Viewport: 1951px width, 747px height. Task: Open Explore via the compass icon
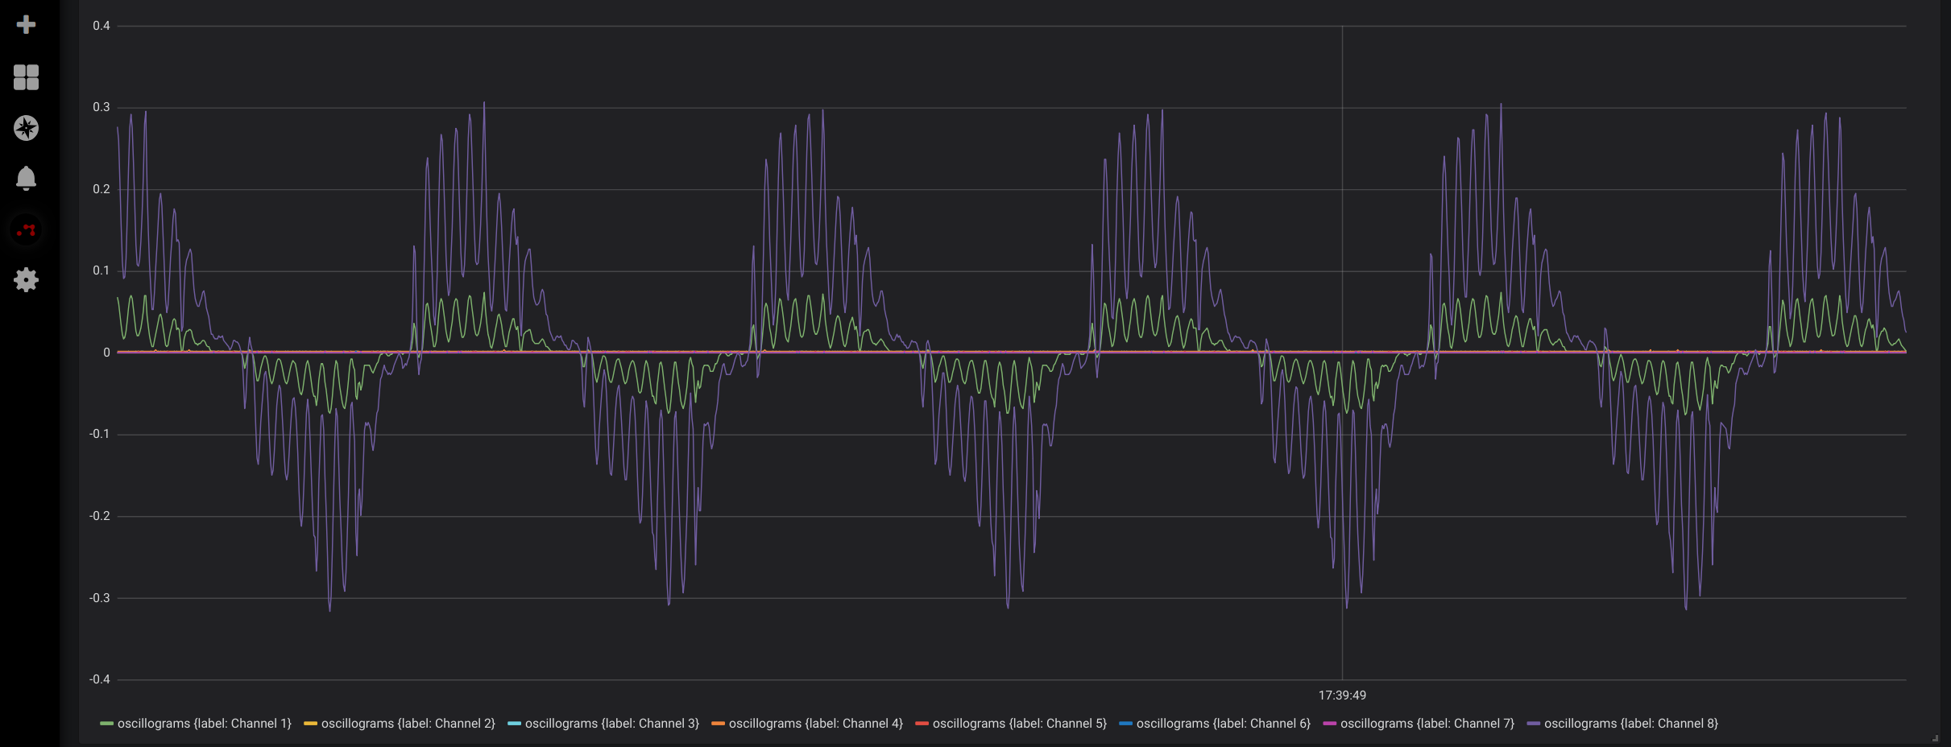27,128
